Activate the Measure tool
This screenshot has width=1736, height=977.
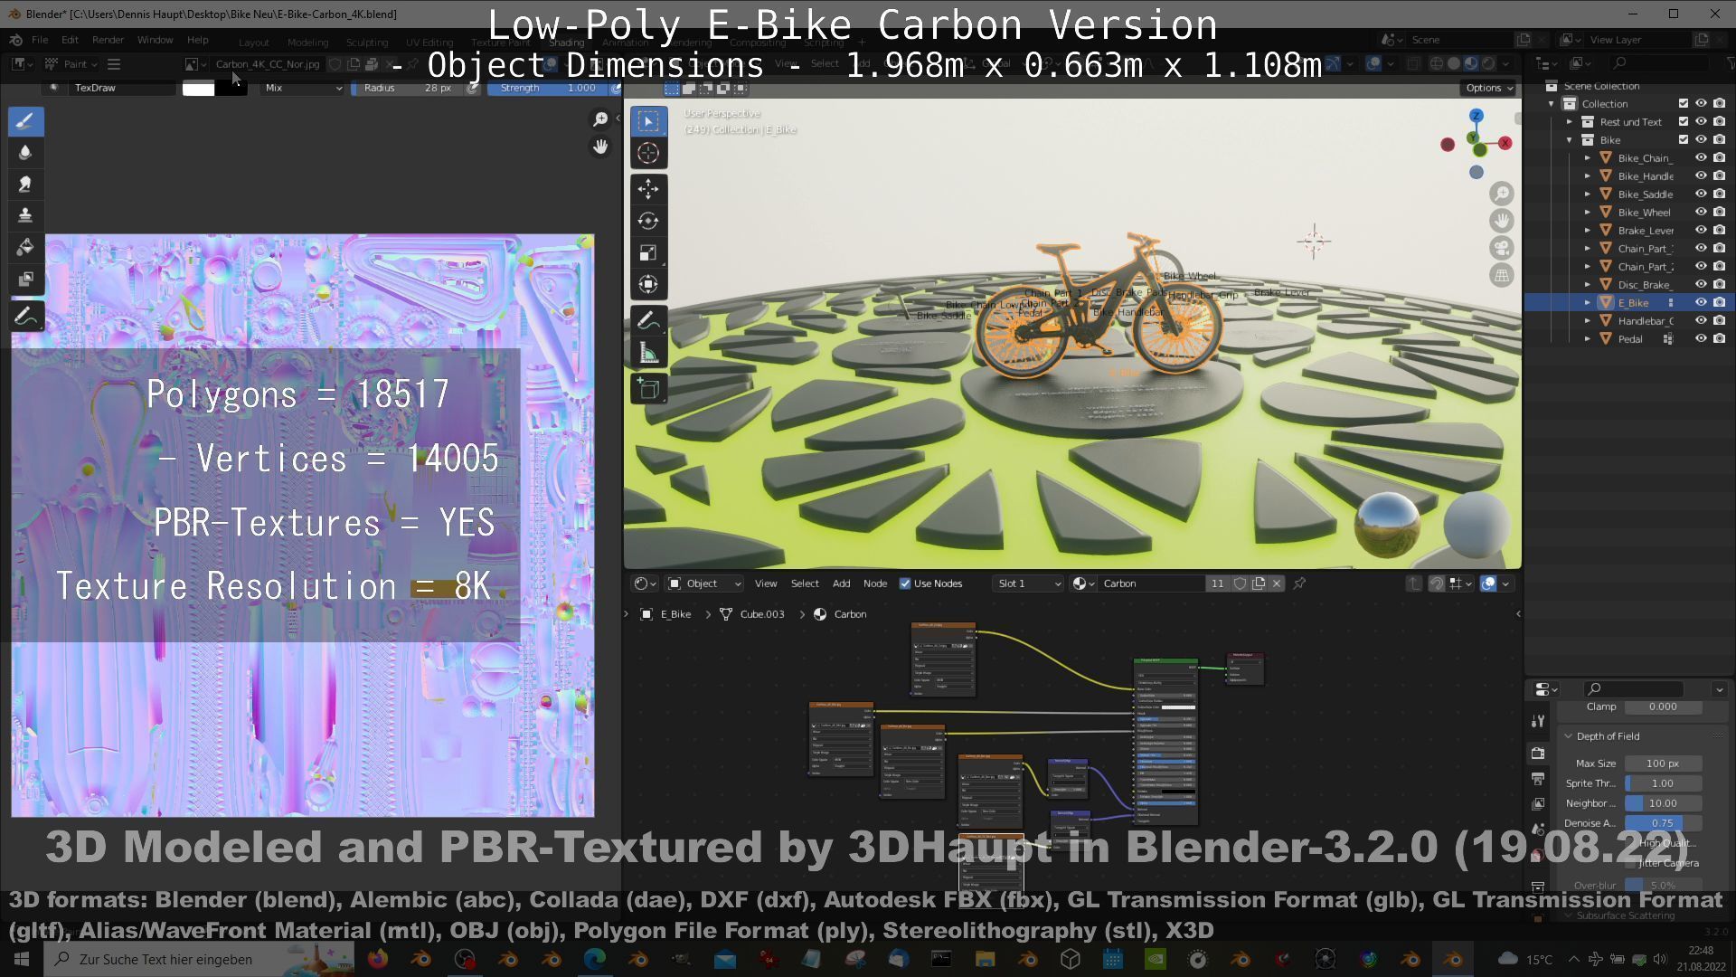pyautogui.click(x=648, y=353)
